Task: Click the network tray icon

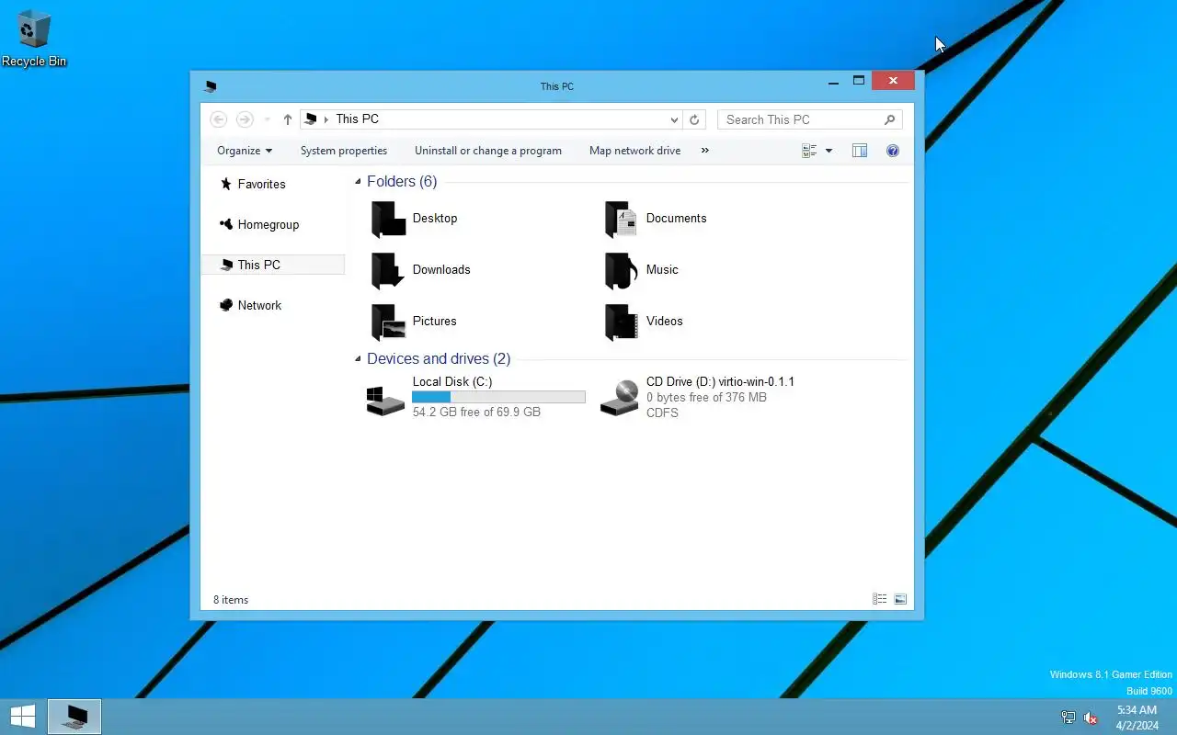Action: 1068,718
